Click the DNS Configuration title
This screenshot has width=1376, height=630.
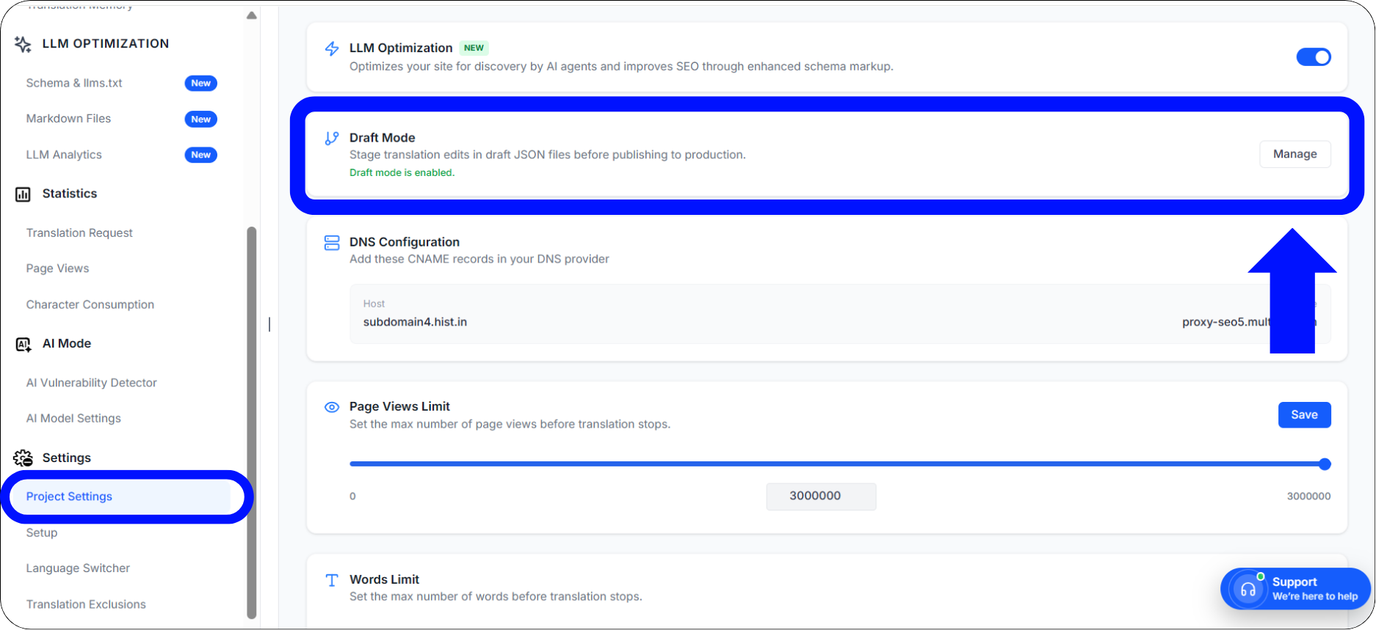coord(405,242)
